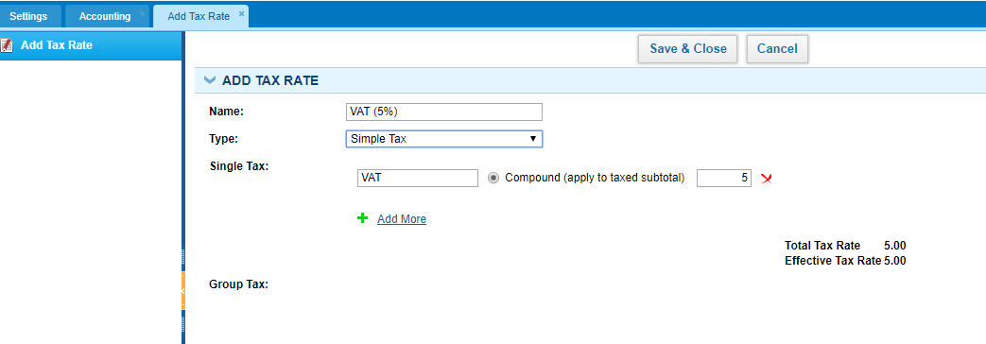Close the Add Tax Rate tab
This screenshot has height=344, width=986.
pos(241,13)
